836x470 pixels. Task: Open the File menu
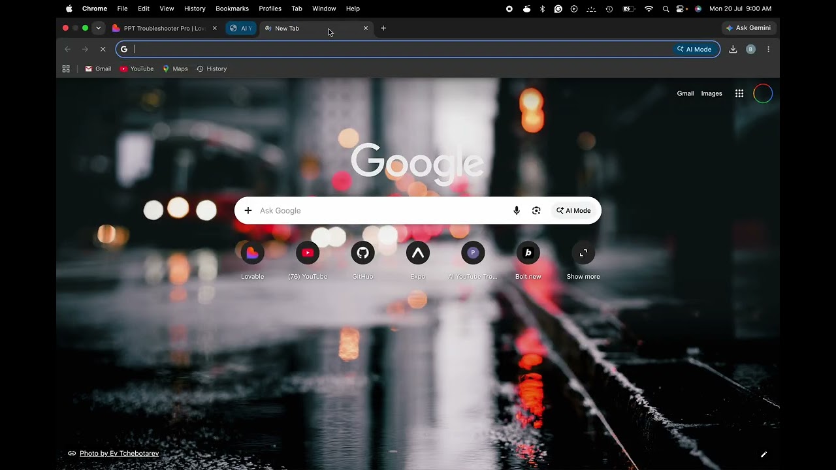pyautogui.click(x=122, y=8)
